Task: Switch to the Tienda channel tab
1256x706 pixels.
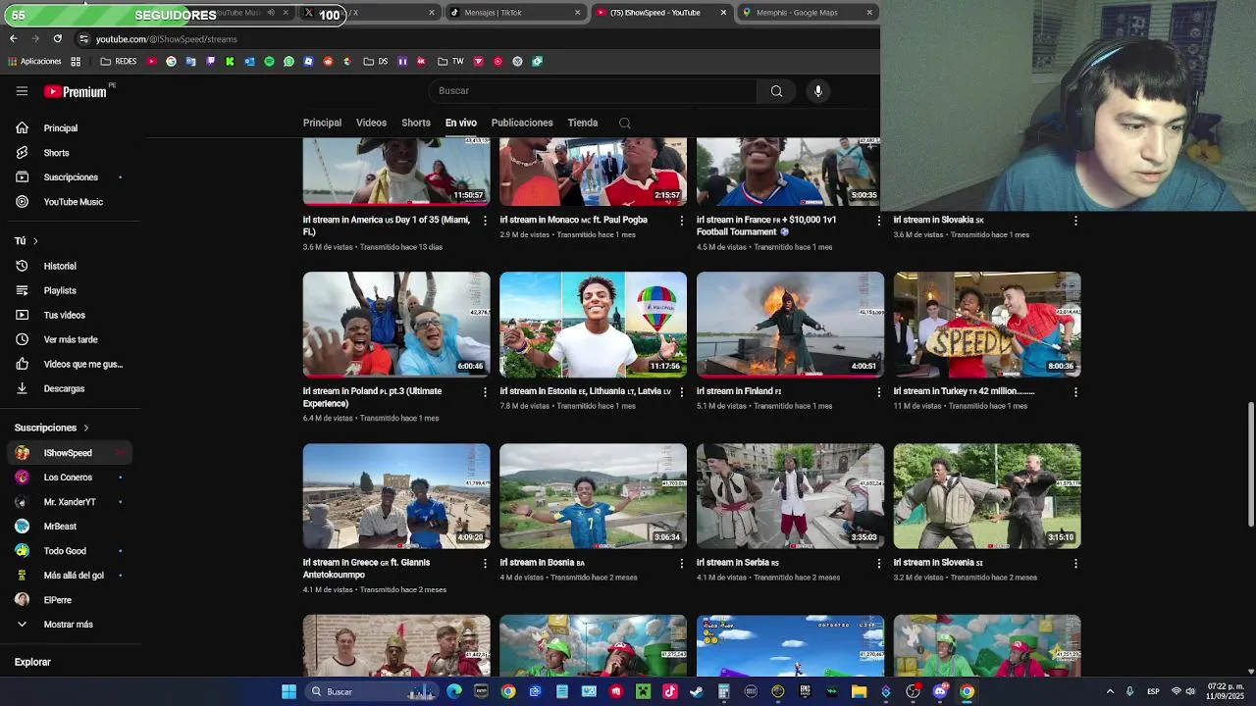Action: pyautogui.click(x=583, y=124)
